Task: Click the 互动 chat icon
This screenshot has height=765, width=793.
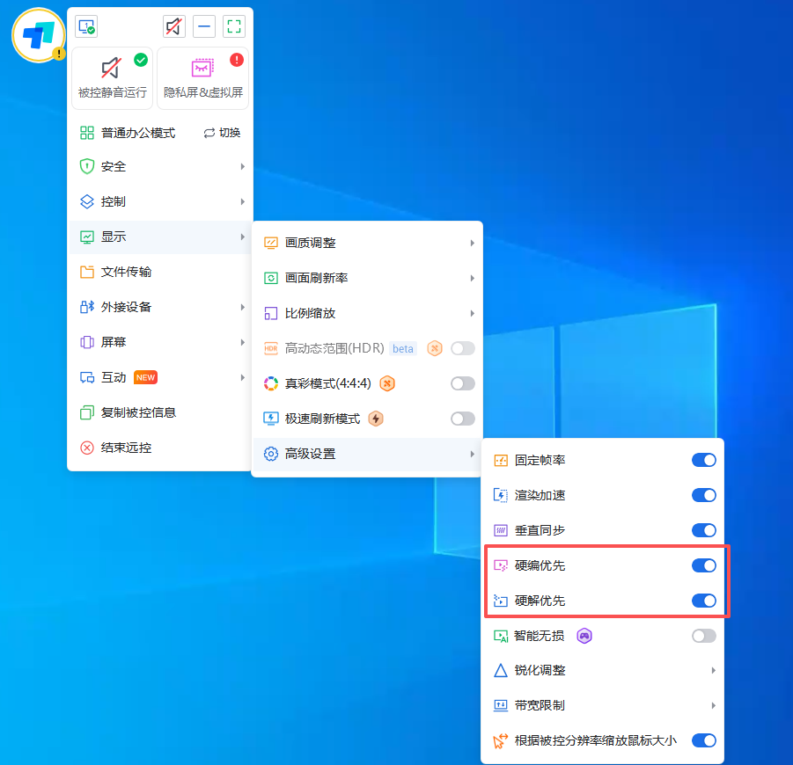Action: (x=87, y=377)
